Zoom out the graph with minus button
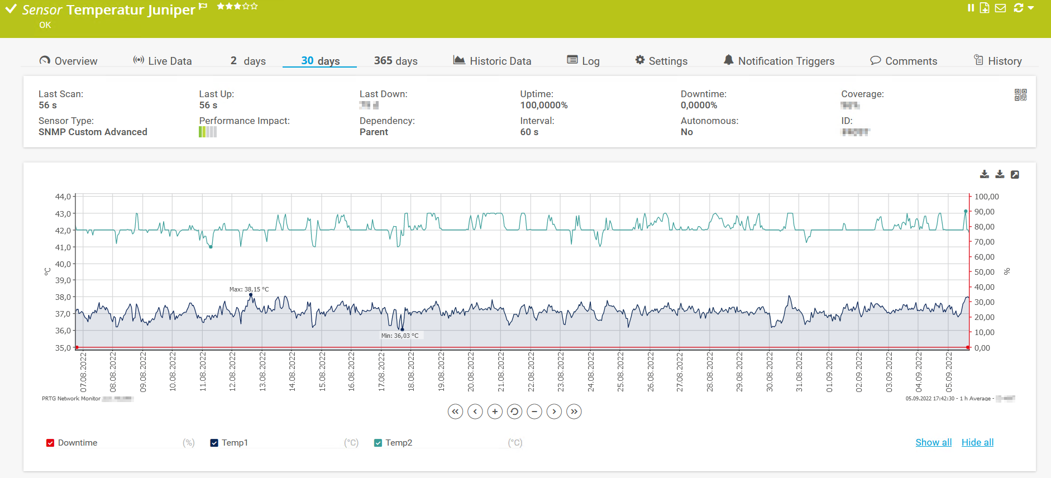 pos(534,412)
